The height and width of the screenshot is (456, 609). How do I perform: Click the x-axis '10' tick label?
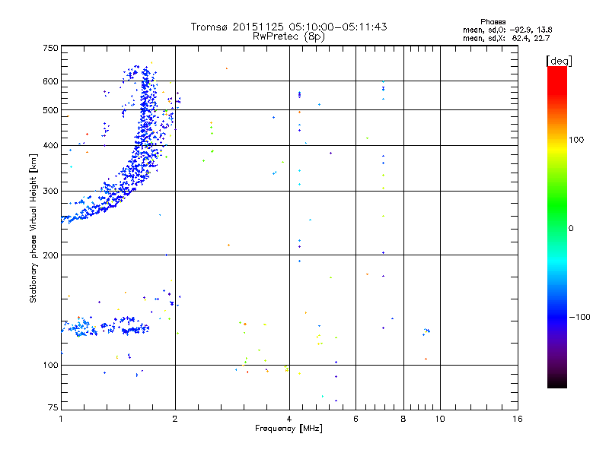pos(440,419)
